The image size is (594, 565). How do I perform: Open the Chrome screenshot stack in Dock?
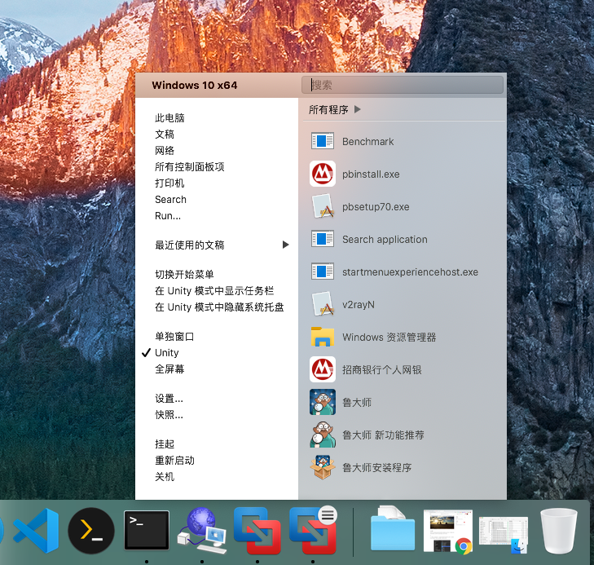[x=448, y=532]
